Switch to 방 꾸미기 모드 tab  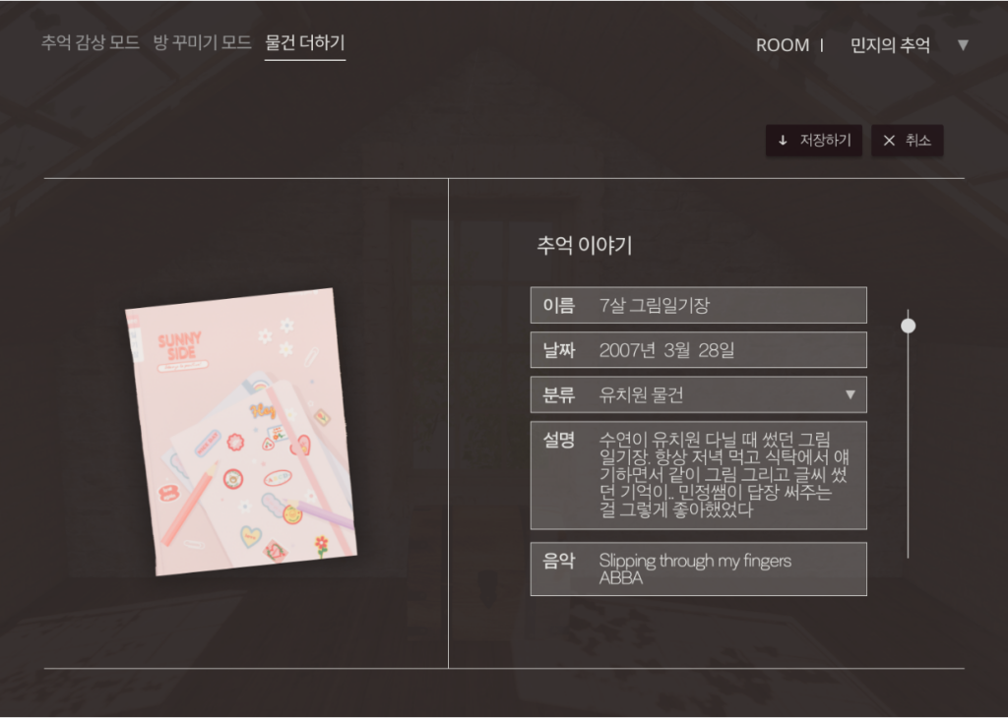(x=202, y=43)
